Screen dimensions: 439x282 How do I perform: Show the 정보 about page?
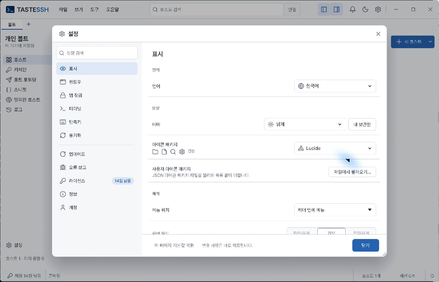(x=97, y=194)
